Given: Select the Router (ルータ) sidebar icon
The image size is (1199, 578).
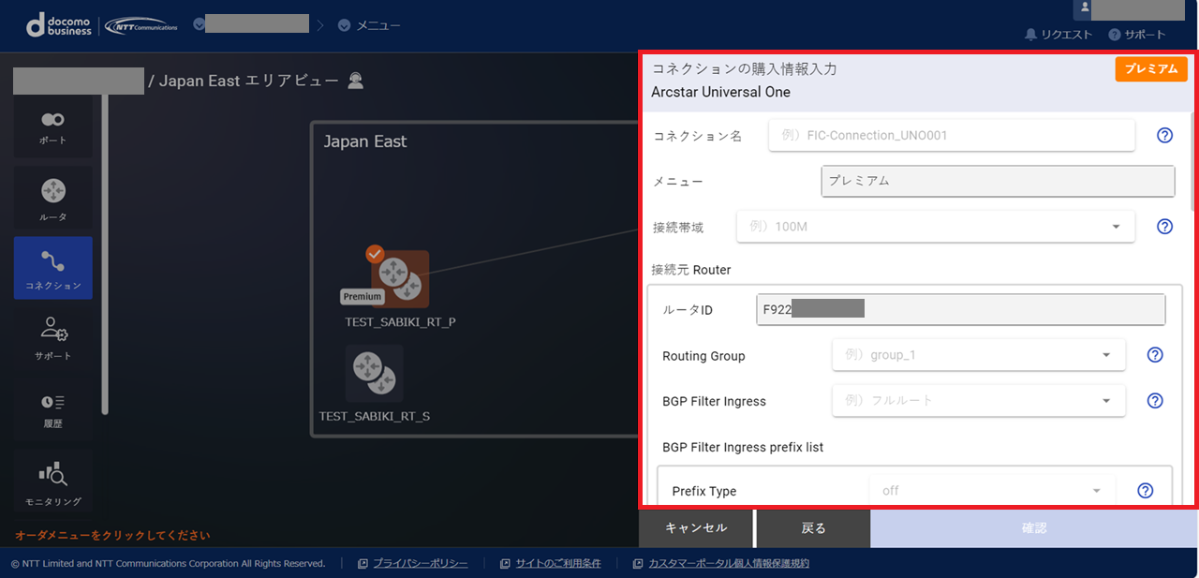Looking at the screenshot, I should click(x=52, y=199).
